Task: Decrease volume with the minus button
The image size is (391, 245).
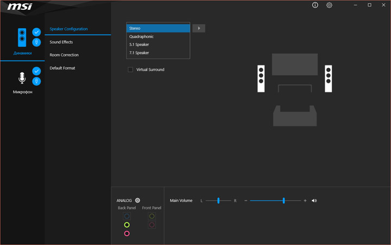Action: [x=245, y=201]
